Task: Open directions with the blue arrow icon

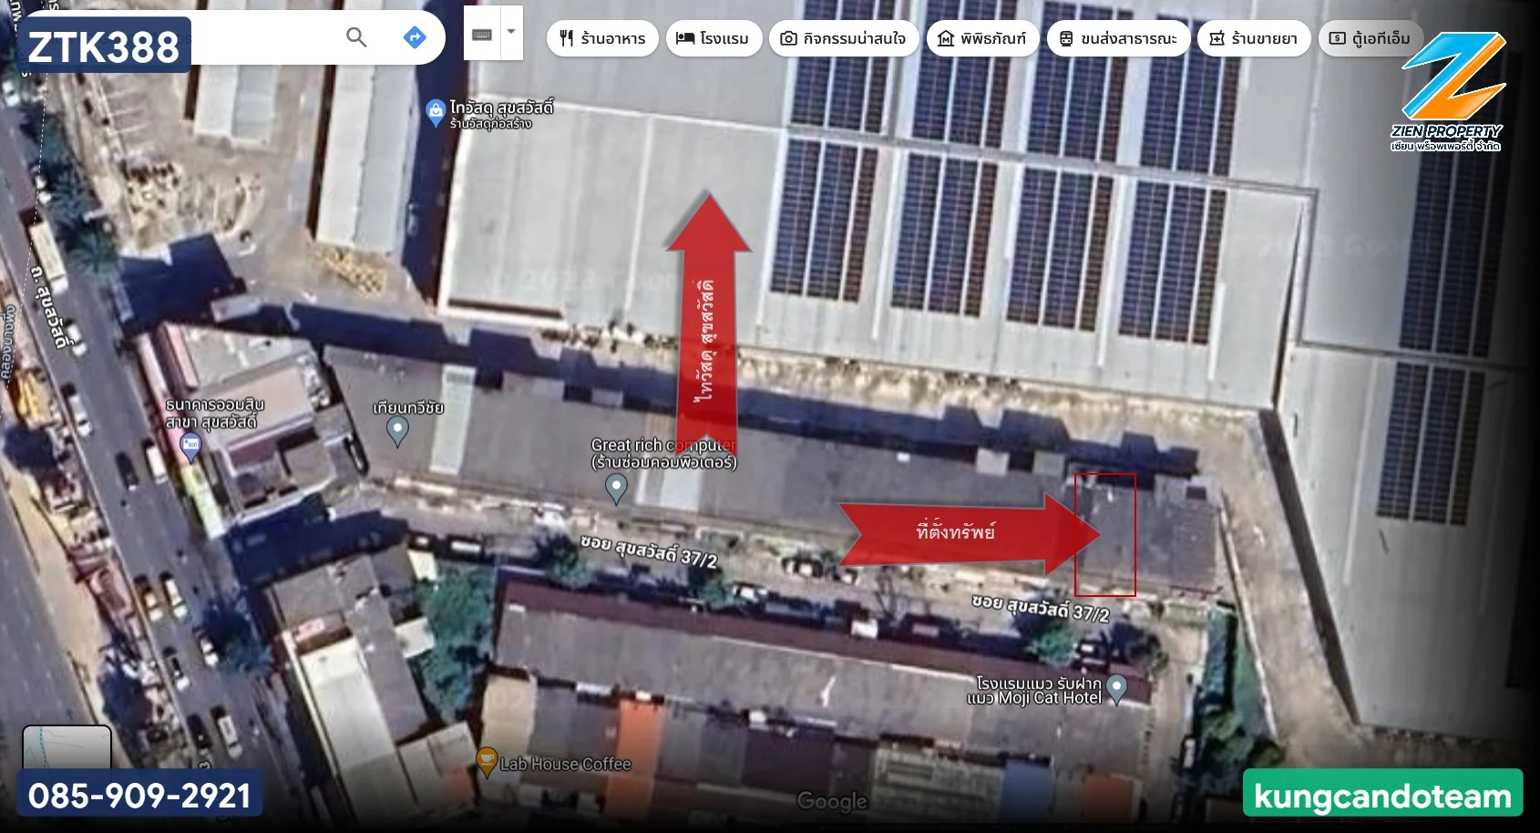Action: pos(415,37)
